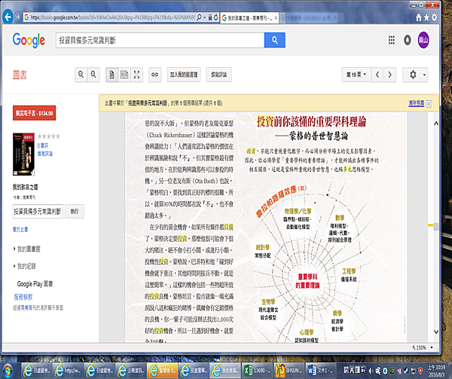Screen dimensions: 452x379
Task: Open the Google apps grid icon
Action: point(392,40)
